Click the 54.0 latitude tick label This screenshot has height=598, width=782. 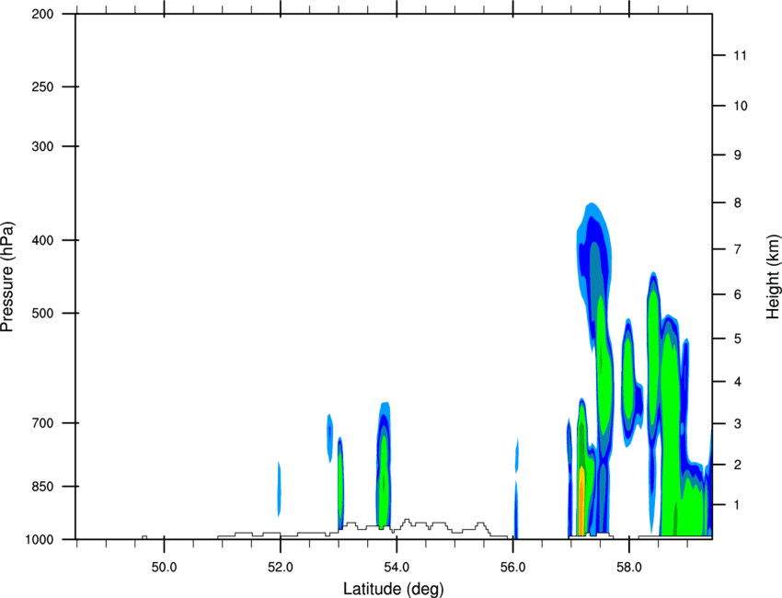click(x=397, y=568)
